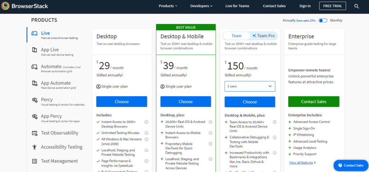Screen dimensions: 369x172
Task: Open the 5 users dropdown
Action: (x=250, y=86)
